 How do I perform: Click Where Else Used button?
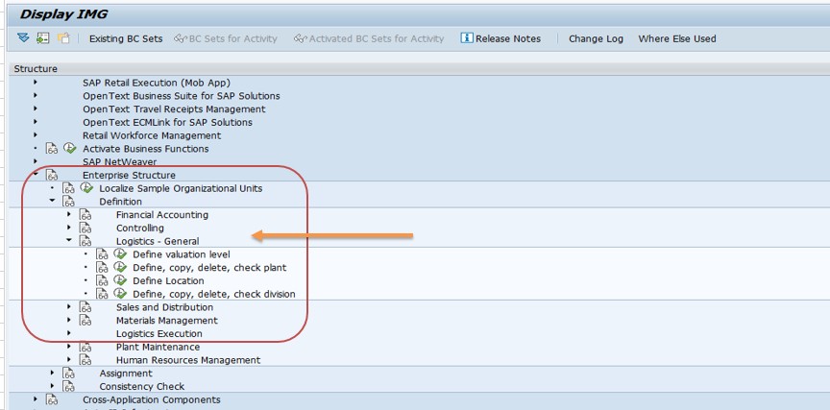676,39
